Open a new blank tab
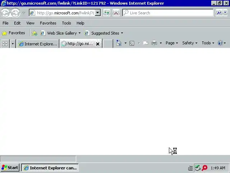 click(108, 44)
